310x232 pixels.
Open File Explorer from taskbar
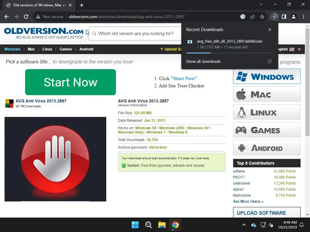(162, 225)
